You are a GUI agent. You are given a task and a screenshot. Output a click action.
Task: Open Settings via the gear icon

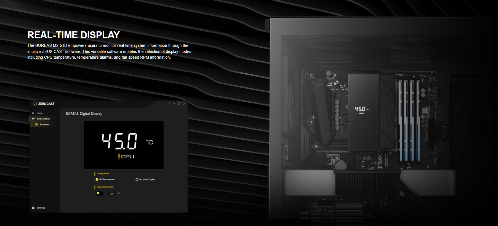click(x=33, y=208)
